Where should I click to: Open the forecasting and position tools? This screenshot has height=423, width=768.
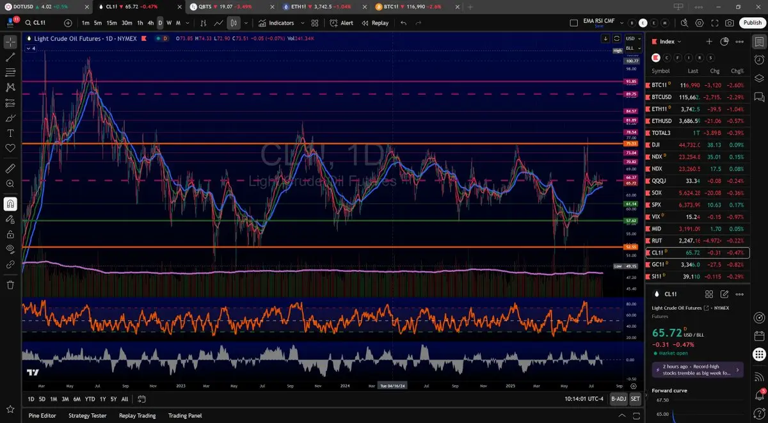click(x=10, y=103)
